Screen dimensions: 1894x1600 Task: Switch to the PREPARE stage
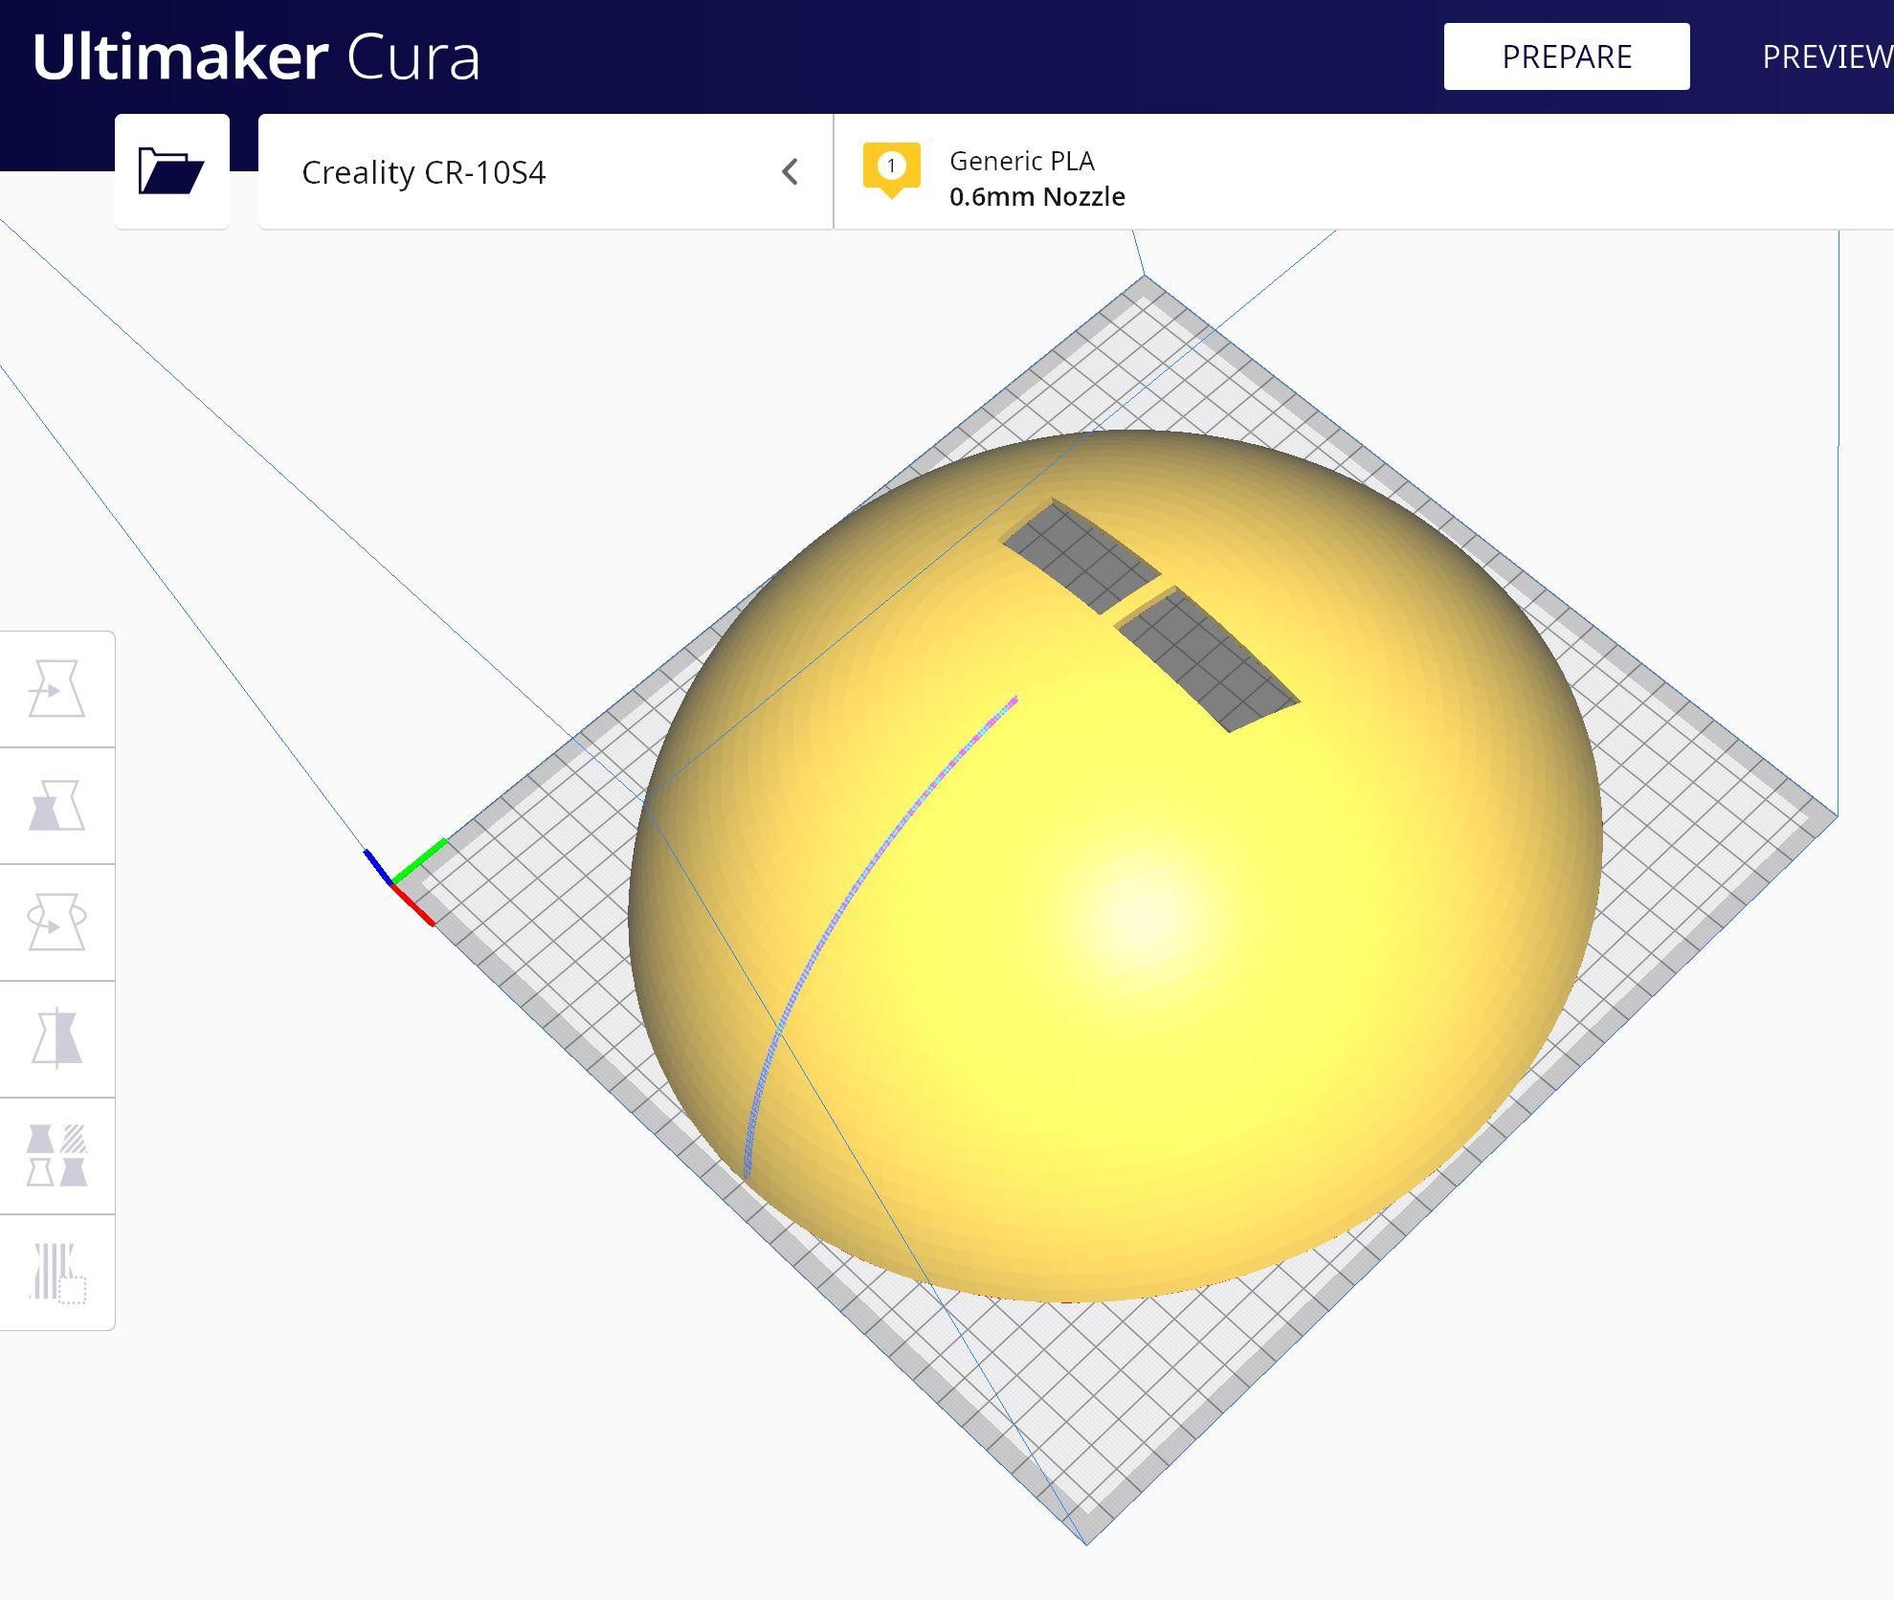pos(1566,56)
